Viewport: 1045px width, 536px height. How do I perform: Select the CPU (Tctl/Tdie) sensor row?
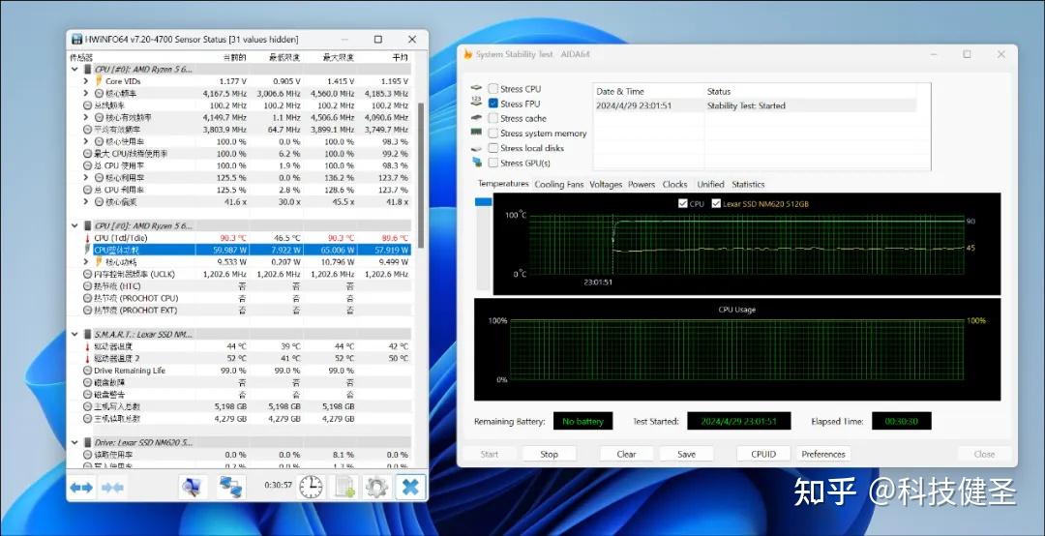240,238
